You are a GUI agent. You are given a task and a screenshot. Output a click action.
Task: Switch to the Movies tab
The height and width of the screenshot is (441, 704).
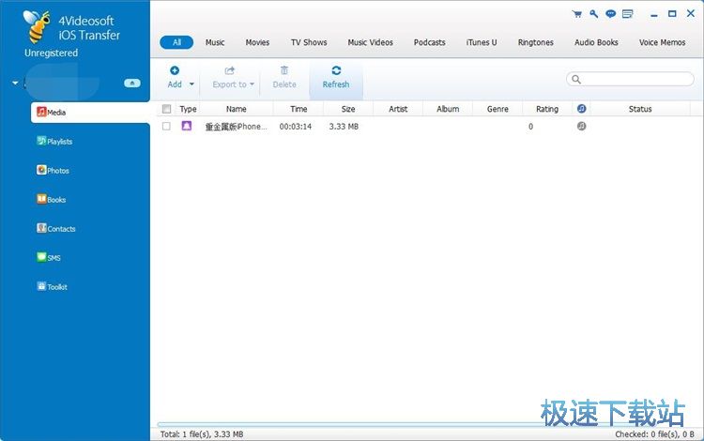(257, 42)
